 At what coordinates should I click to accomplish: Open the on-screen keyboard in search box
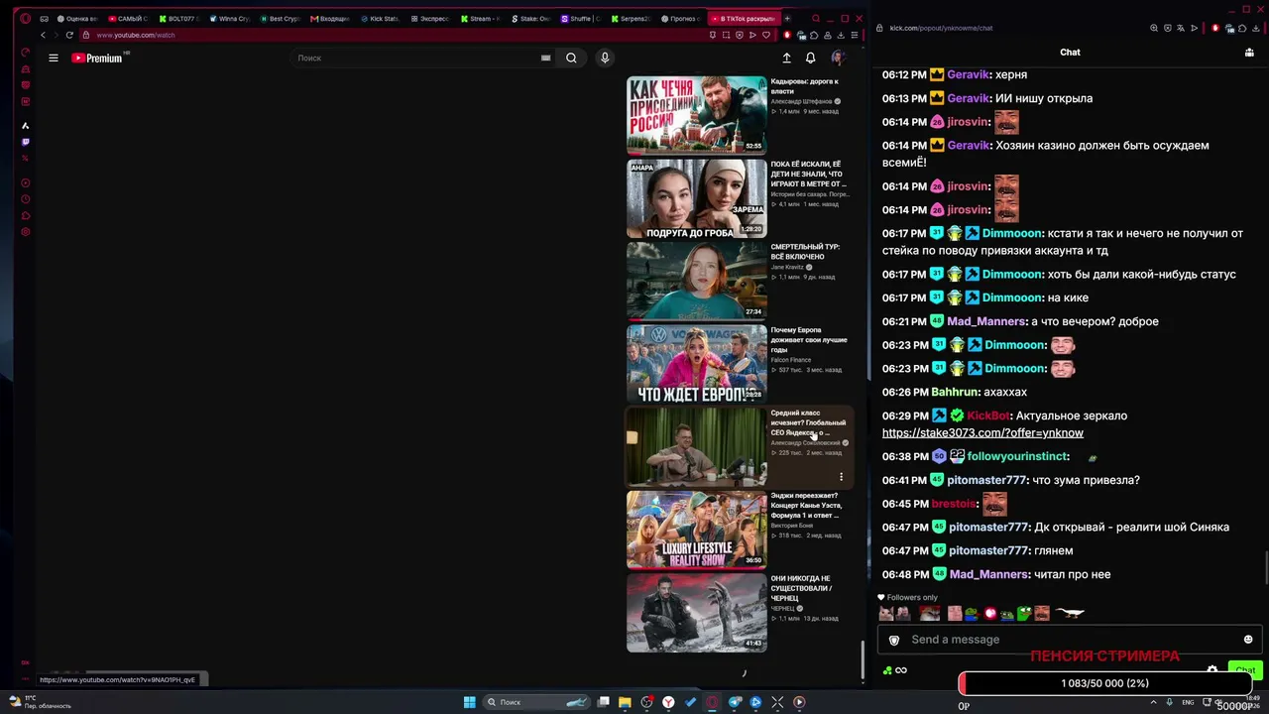point(545,59)
